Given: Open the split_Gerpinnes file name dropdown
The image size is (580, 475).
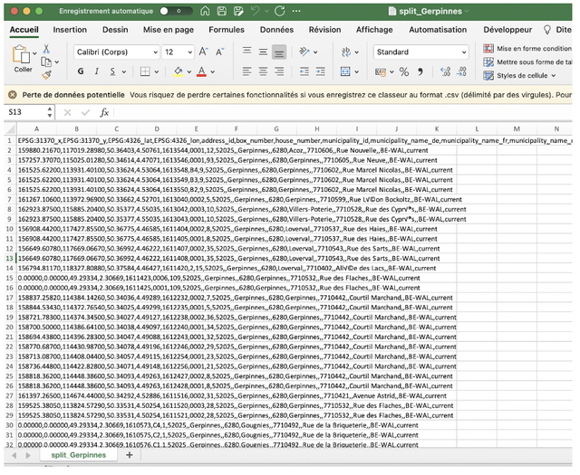Looking at the screenshot, I should pyautogui.click(x=467, y=12).
